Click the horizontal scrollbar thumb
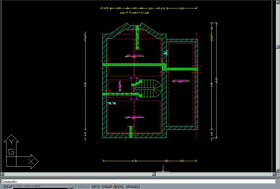280x189 pixels. tap(154, 174)
